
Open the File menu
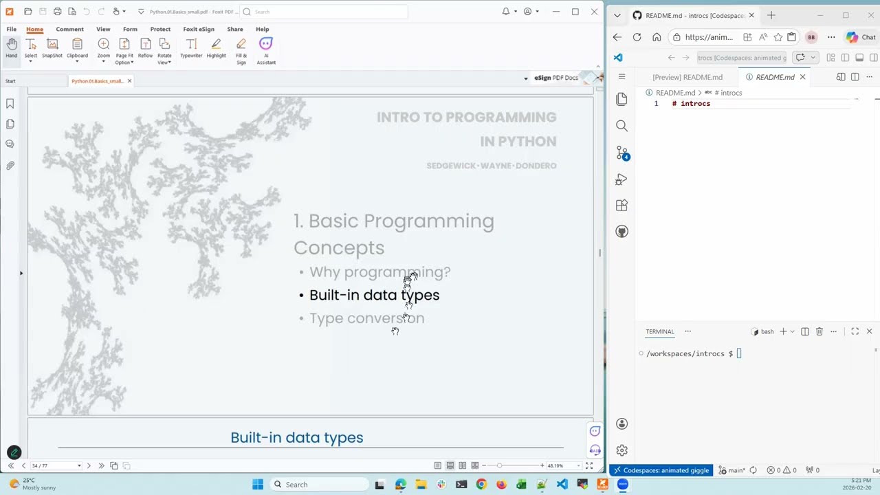pos(12,29)
